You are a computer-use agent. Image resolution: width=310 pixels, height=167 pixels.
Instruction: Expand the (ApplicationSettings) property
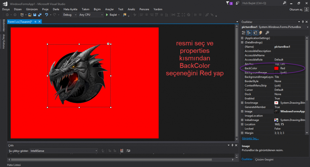click(242, 38)
